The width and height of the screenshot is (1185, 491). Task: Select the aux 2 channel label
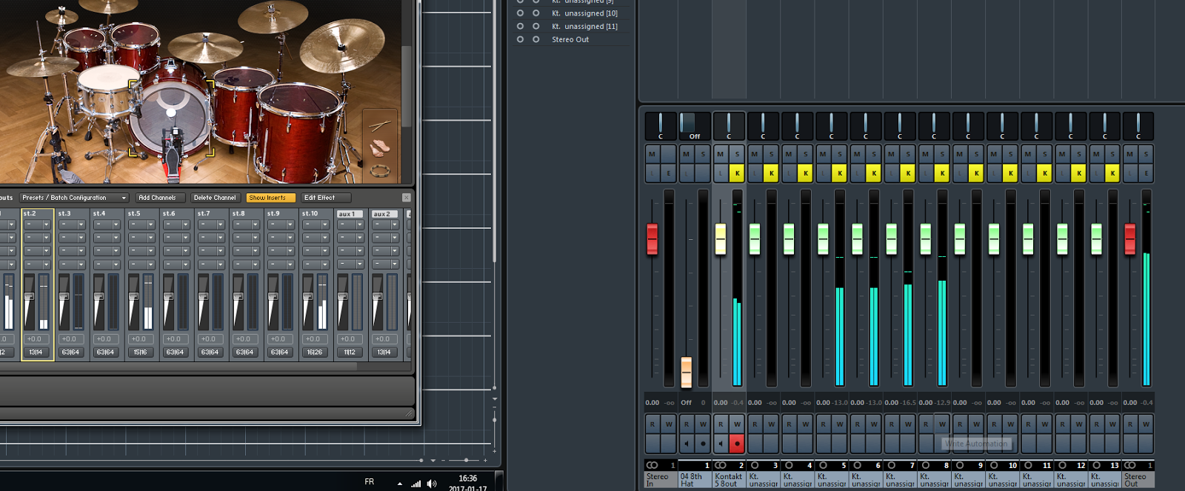385,214
